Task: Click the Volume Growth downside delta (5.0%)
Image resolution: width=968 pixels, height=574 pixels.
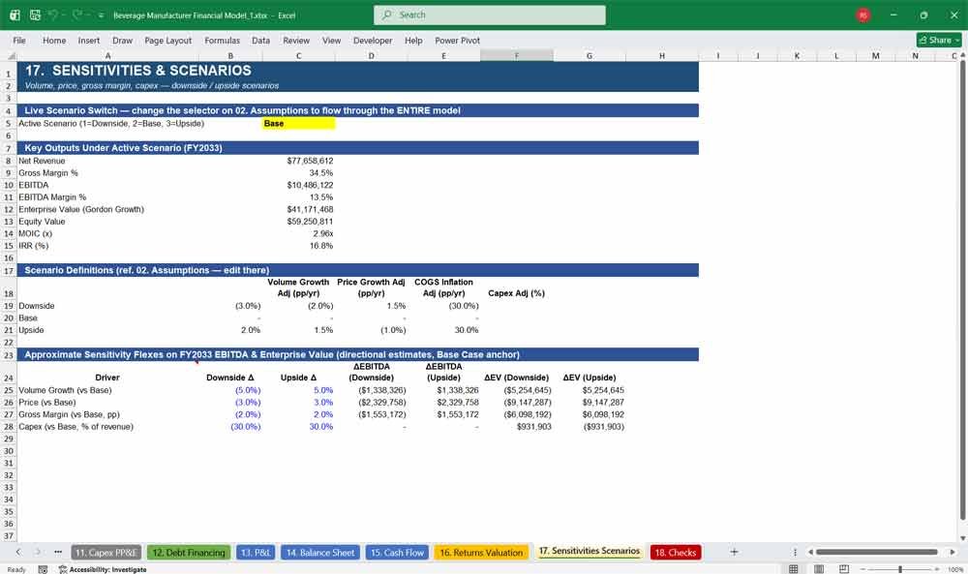Action: point(231,390)
